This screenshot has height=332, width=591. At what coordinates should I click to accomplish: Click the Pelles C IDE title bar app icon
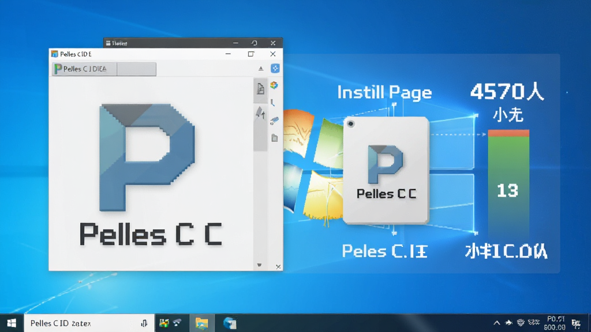point(55,54)
